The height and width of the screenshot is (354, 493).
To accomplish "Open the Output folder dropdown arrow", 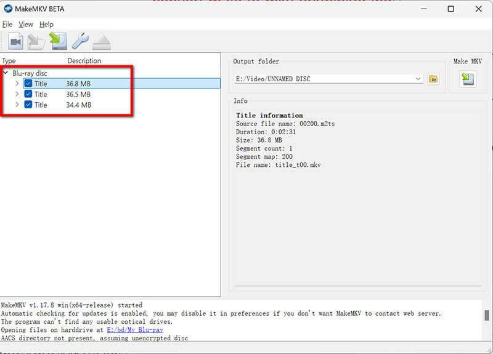I will (x=418, y=79).
